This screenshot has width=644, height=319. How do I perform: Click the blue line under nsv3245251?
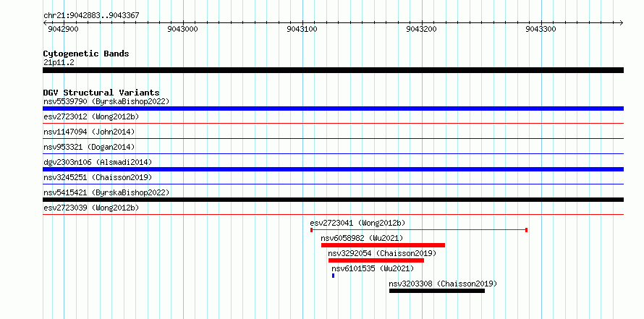tap(333, 184)
